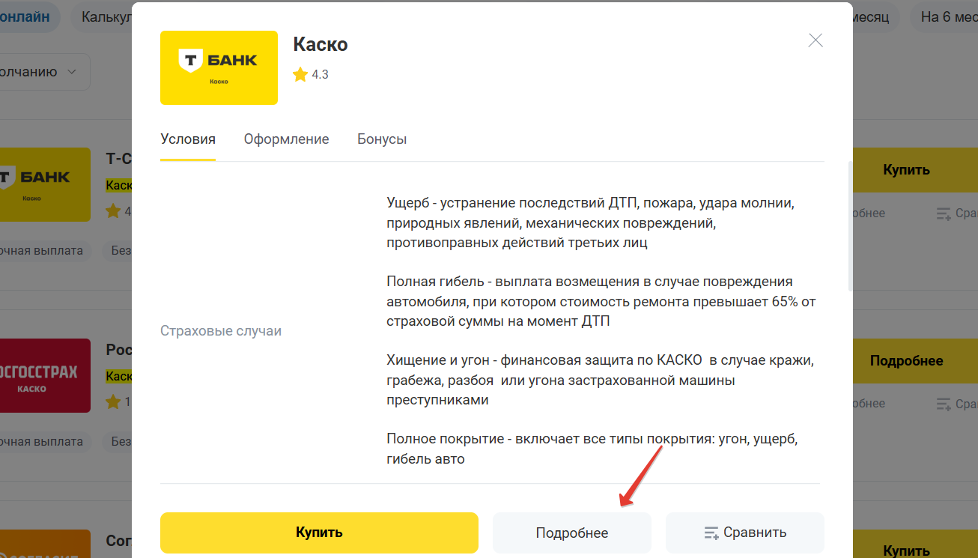Viewport: 978px width, 558px height.
Task: Select the На 6 мес filter chip
Action: click(945, 16)
